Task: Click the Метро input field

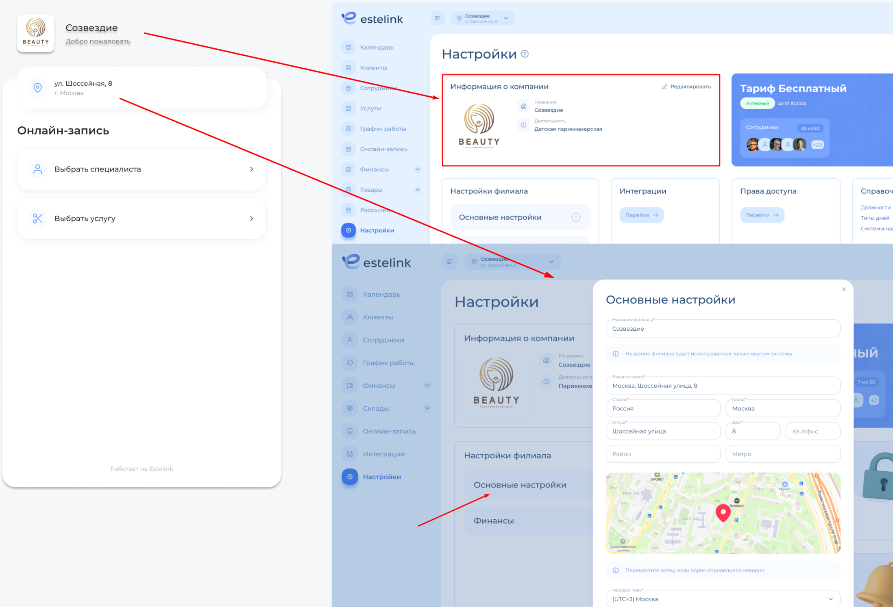Action: [783, 454]
